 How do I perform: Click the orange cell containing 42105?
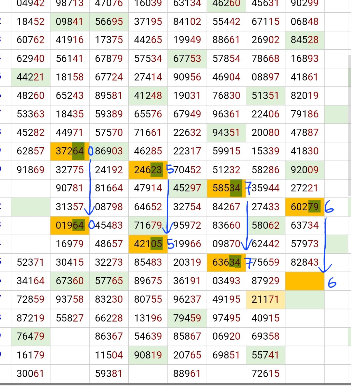[x=148, y=244]
